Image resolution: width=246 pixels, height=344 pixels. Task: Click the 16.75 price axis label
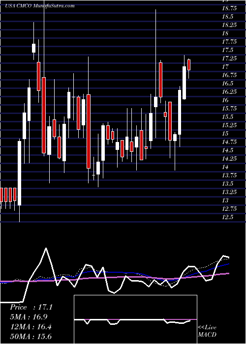click(x=230, y=75)
